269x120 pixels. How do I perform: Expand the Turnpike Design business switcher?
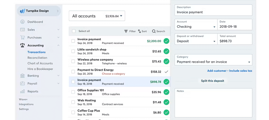tap(58, 11)
